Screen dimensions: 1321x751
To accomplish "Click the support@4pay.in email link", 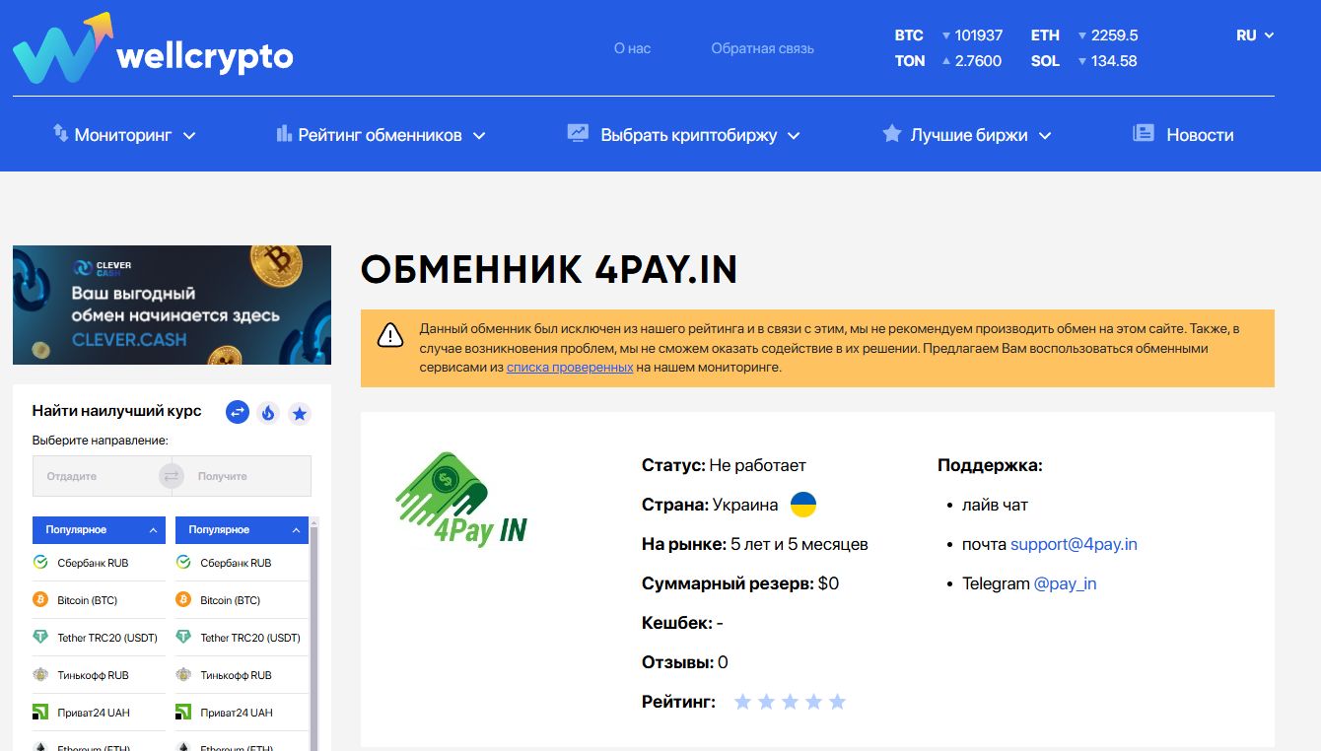I will pos(1074,544).
